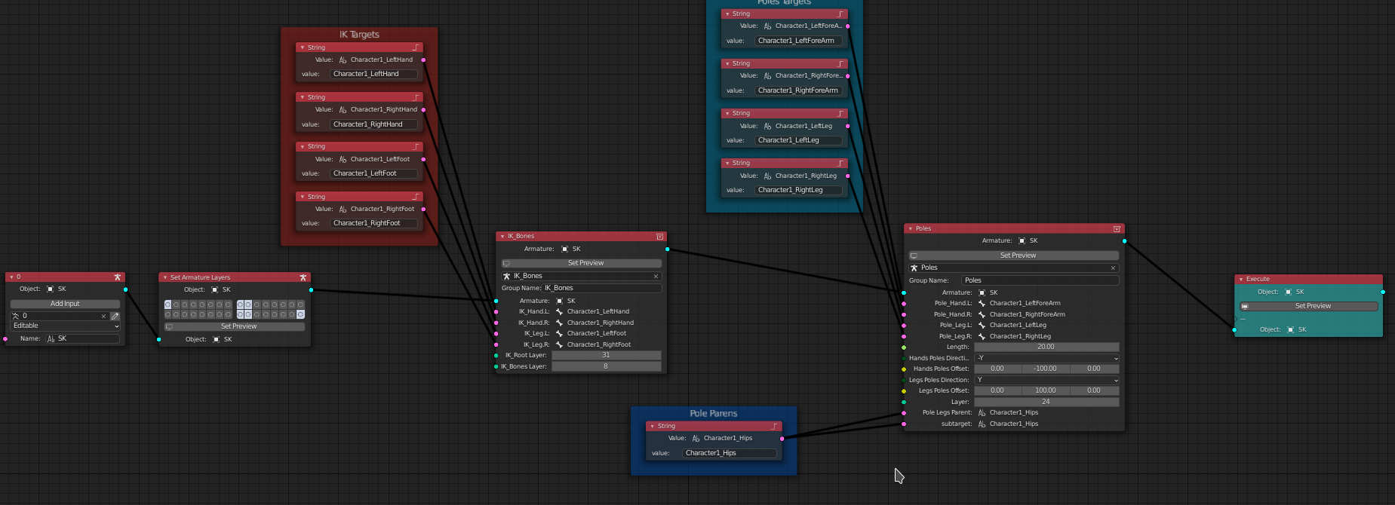The image size is (1395, 505).
Task: Collapse the IK_Bones node with its triangle
Action: pyautogui.click(x=502, y=237)
